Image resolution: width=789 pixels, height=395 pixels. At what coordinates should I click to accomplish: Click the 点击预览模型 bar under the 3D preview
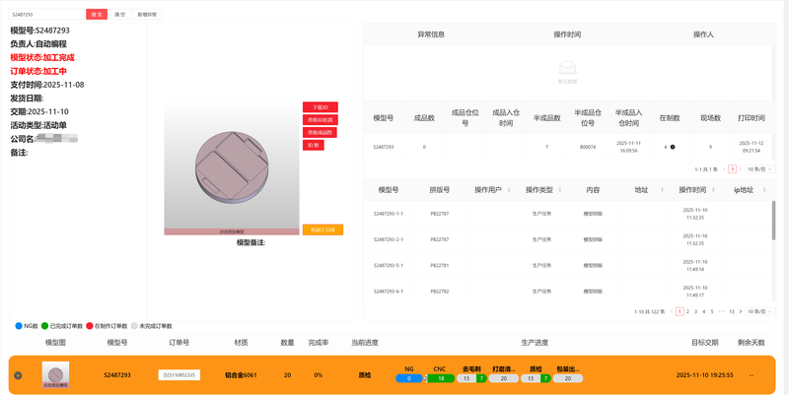(232, 231)
